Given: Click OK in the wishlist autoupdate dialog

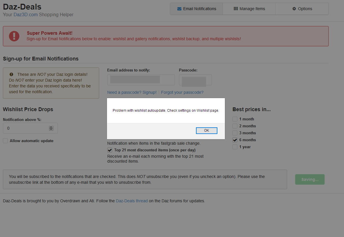Looking at the screenshot, I should (206, 131).
